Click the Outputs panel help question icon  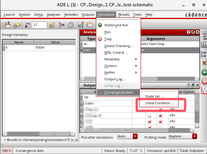(x=188, y=85)
